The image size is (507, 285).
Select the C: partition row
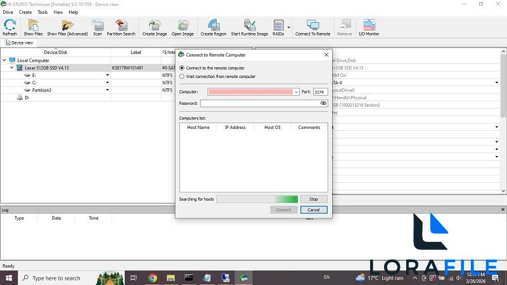87,83
